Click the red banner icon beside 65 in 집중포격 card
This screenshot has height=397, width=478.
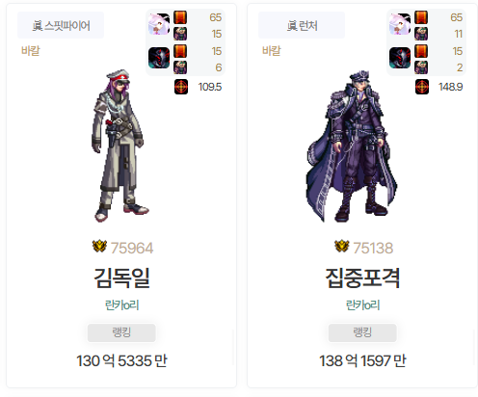click(x=421, y=17)
